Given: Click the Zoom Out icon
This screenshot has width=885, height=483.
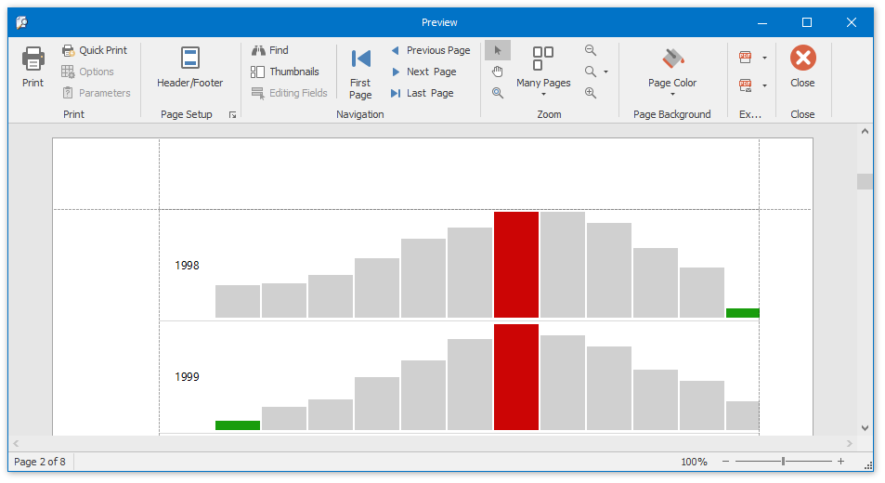Looking at the screenshot, I should pos(591,50).
